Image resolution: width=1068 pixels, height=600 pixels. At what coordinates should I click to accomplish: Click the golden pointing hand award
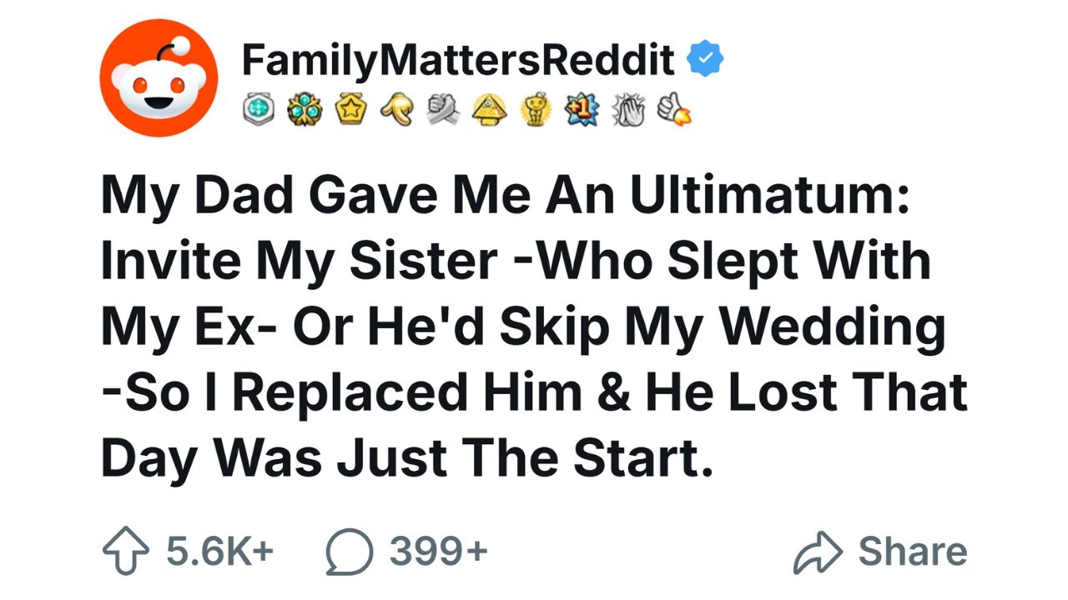396,109
